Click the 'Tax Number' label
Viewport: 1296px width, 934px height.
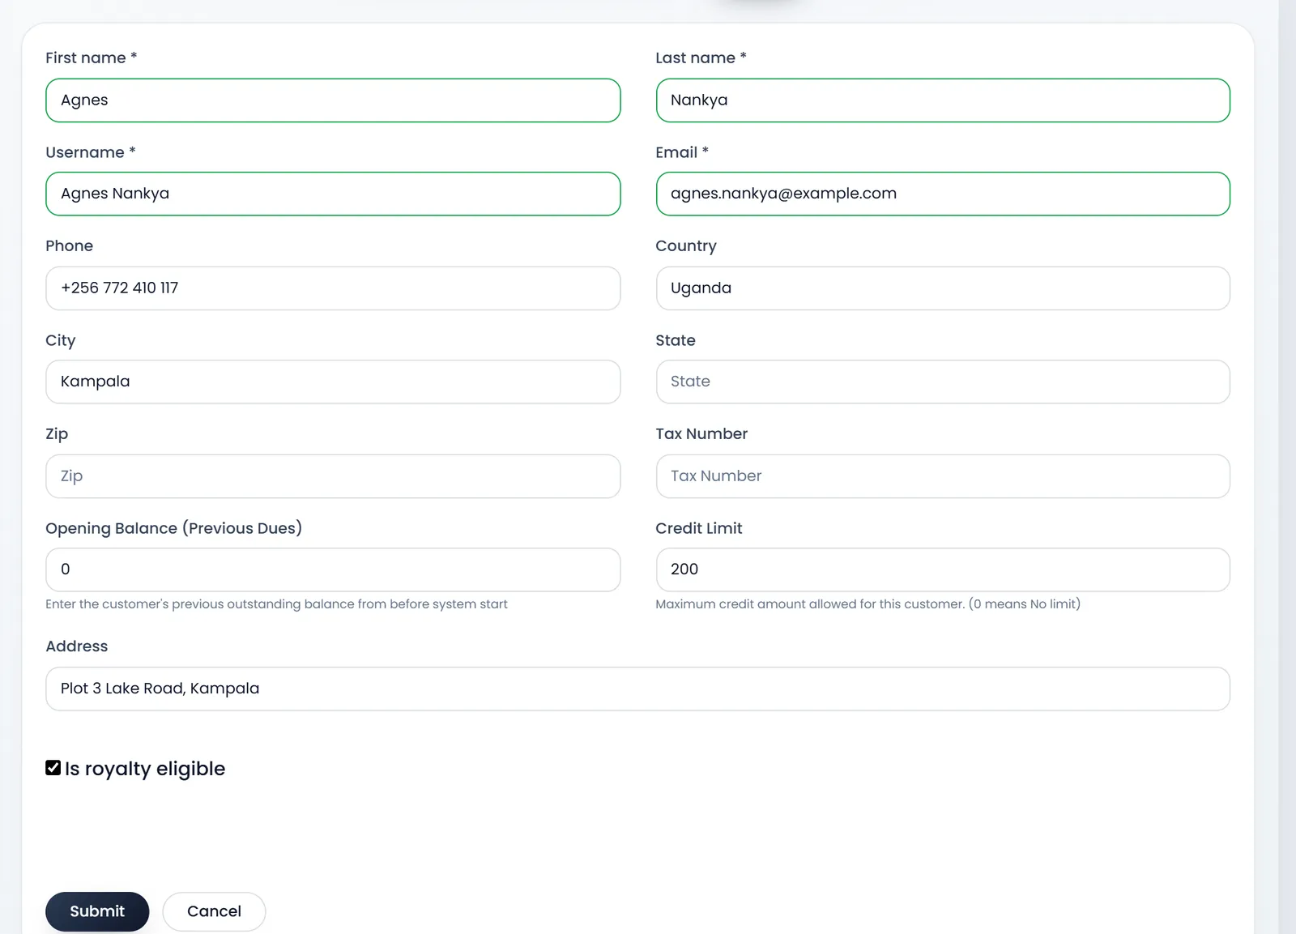coord(701,434)
